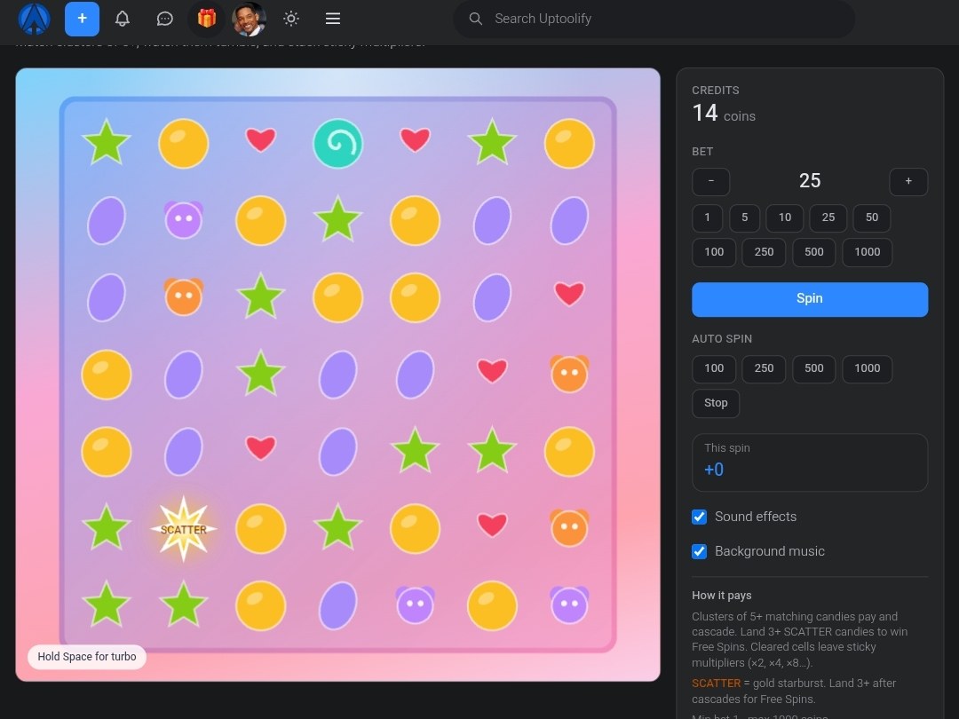
Task: Open the hamburger menu icon
Action: (333, 19)
